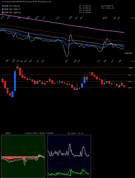Click the 'Pre H: 907.10' high value
This screenshot has height=178, width=135.
coord(85,8)
